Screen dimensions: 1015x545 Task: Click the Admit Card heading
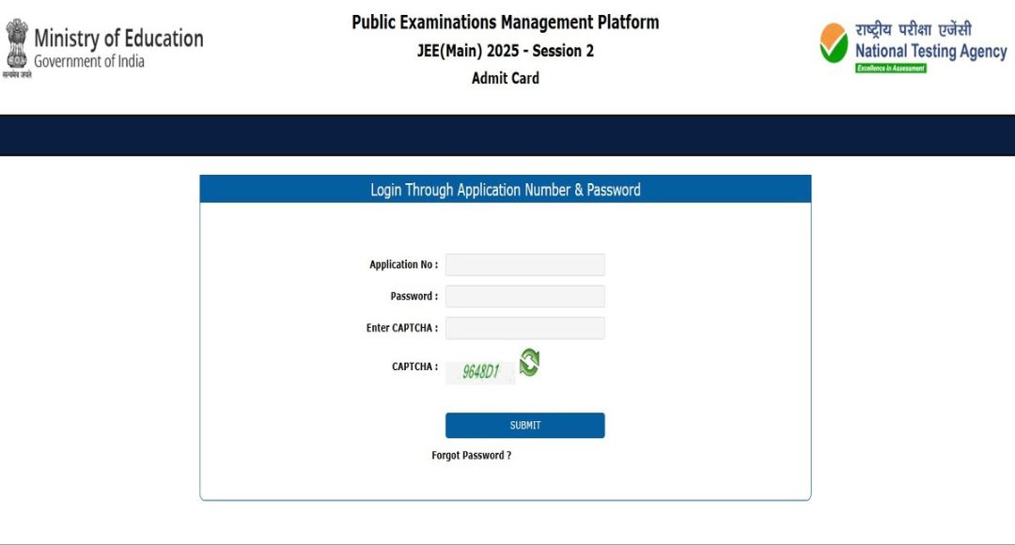(506, 78)
